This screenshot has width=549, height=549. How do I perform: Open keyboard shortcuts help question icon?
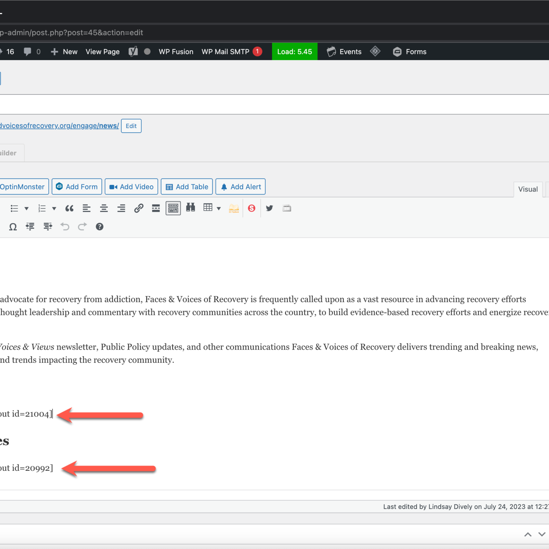pyautogui.click(x=100, y=227)
